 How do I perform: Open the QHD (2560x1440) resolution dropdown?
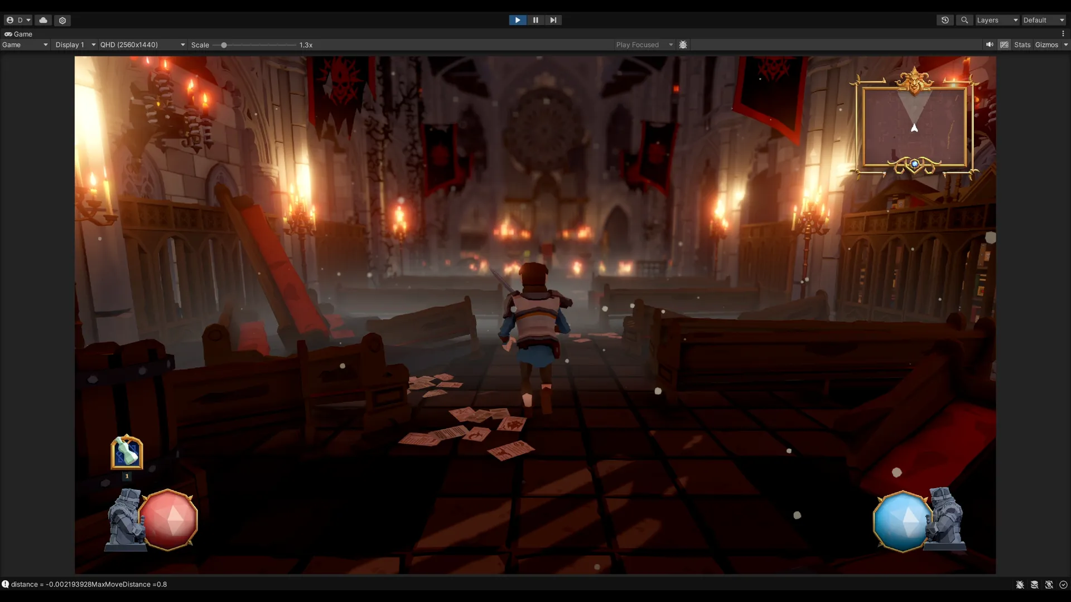click(142, 45)
